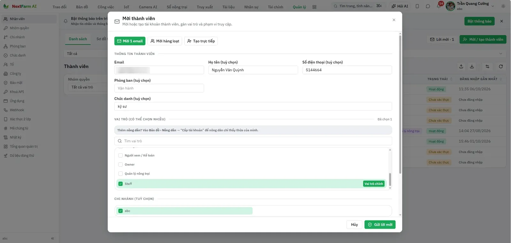511x243 pixels.
Task: Check the Owner role checkbox
Action: (x=120, y=164)
